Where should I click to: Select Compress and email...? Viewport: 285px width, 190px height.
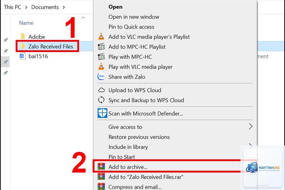pos(135,187)
